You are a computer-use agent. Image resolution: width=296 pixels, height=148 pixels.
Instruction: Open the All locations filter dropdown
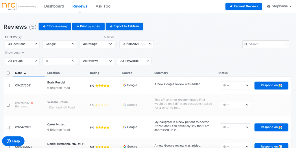pyautogui.click(x=22, y=44)
